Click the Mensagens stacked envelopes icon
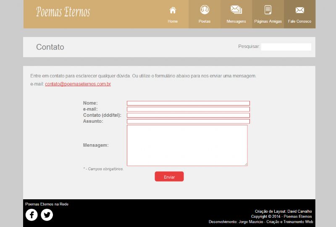The width and height of the screenshot is (336, 227). click(x=236, y=10)
